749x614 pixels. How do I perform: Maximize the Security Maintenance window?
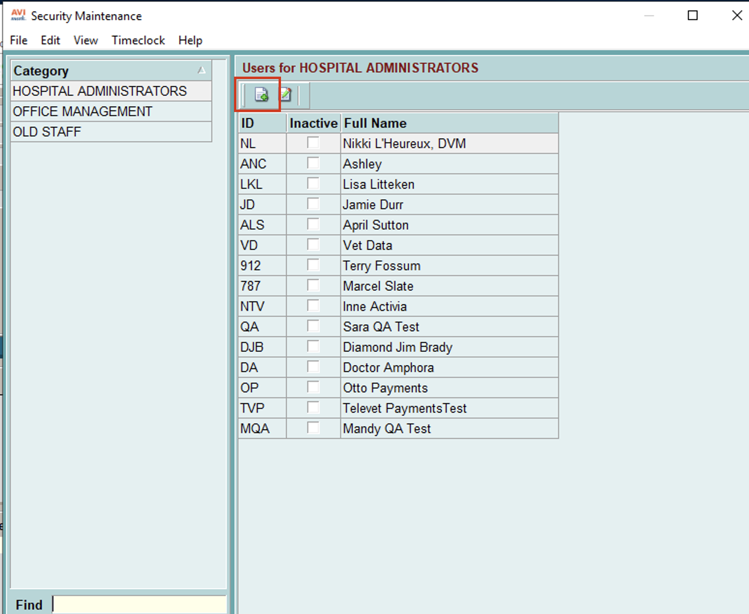point(693,16)
